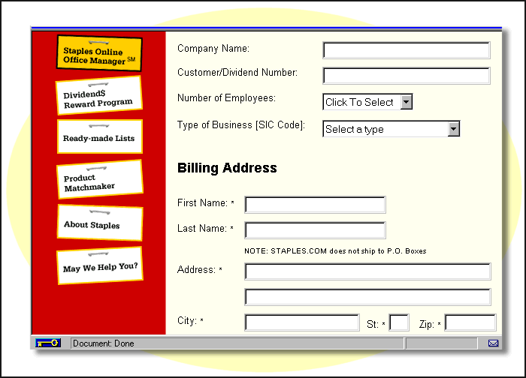Visit About Staples section
Image resolution: width=526 pixels, height=378 pixels.
click(99, 224)
